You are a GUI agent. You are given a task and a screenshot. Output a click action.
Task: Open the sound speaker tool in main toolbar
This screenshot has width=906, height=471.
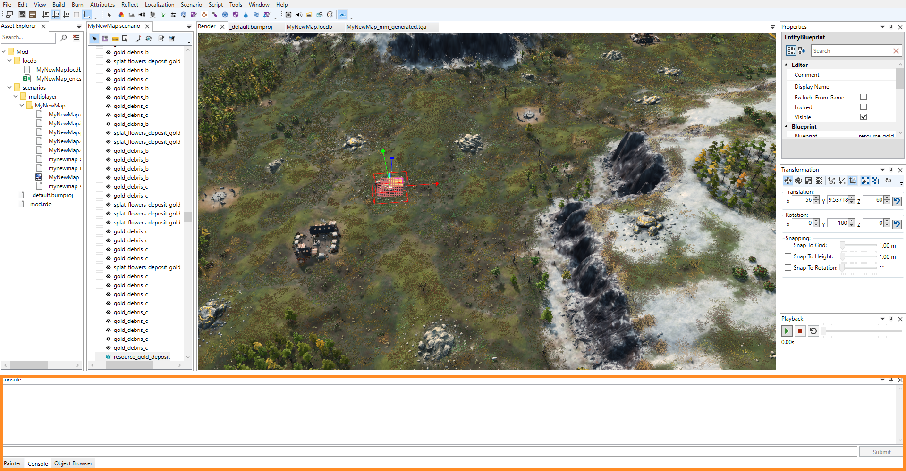(142, 15)
